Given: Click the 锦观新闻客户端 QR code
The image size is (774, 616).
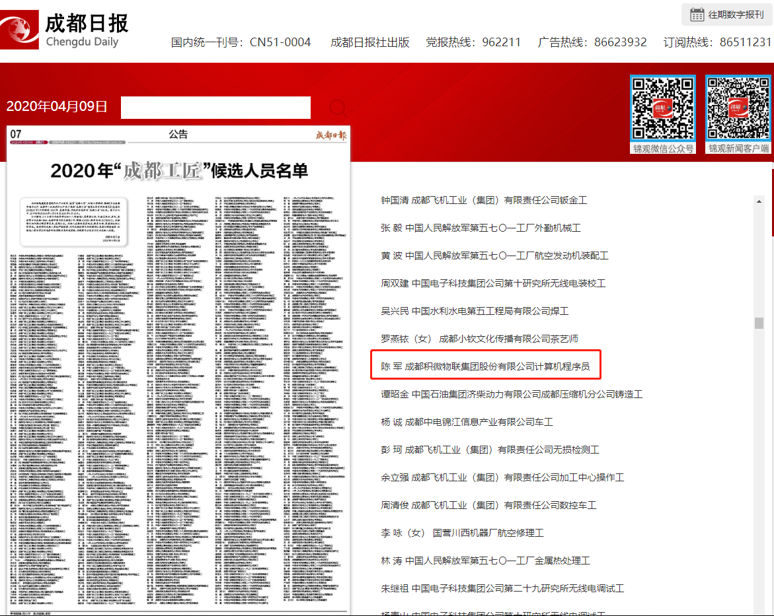Looking at the screenshot, I should pos(738,108).
